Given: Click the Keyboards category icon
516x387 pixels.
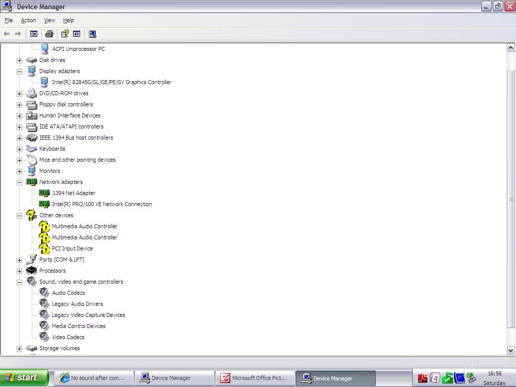Looking at the screenshot, I should (x=32, y=149).
